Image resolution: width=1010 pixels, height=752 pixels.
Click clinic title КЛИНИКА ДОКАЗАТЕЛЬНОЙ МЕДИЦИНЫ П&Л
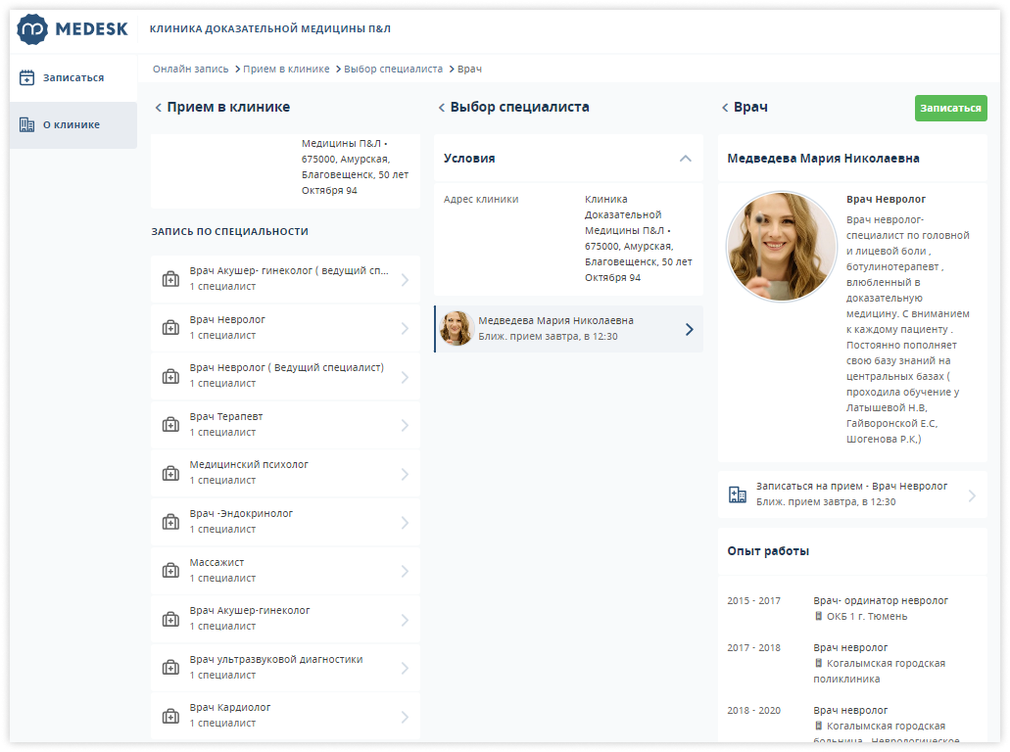pyautogui.click(x=270, y=29)
